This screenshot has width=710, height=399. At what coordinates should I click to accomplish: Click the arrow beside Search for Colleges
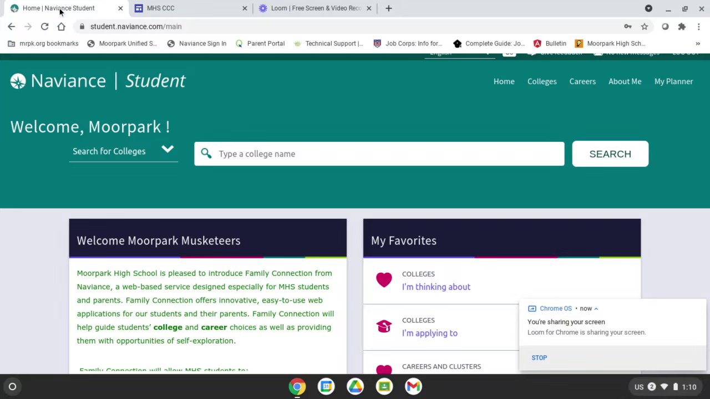[x=168, y=149]
